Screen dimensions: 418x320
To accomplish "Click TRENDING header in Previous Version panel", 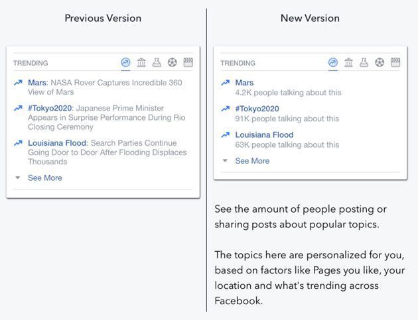I will 31,64.
